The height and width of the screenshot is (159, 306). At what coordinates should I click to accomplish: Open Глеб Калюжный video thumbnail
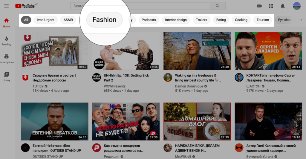pos(268,121)
